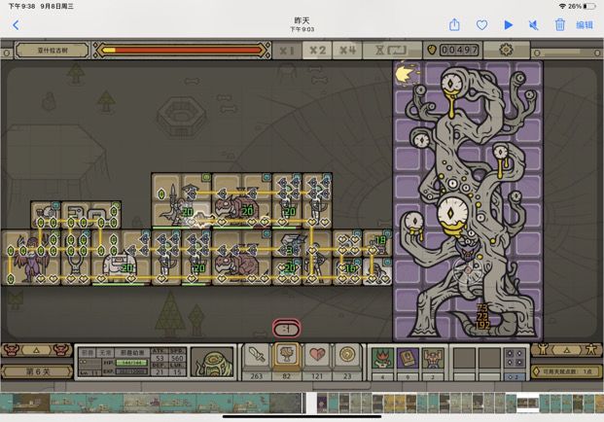Tap the SPD value 560
The image size is (604, 422).
(177, 358)
